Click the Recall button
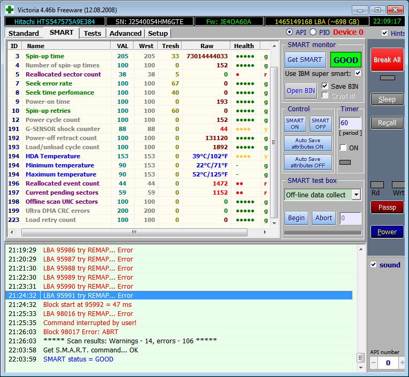Image resolution: width=409 pixels, height=377 pixels. (387, 122)
